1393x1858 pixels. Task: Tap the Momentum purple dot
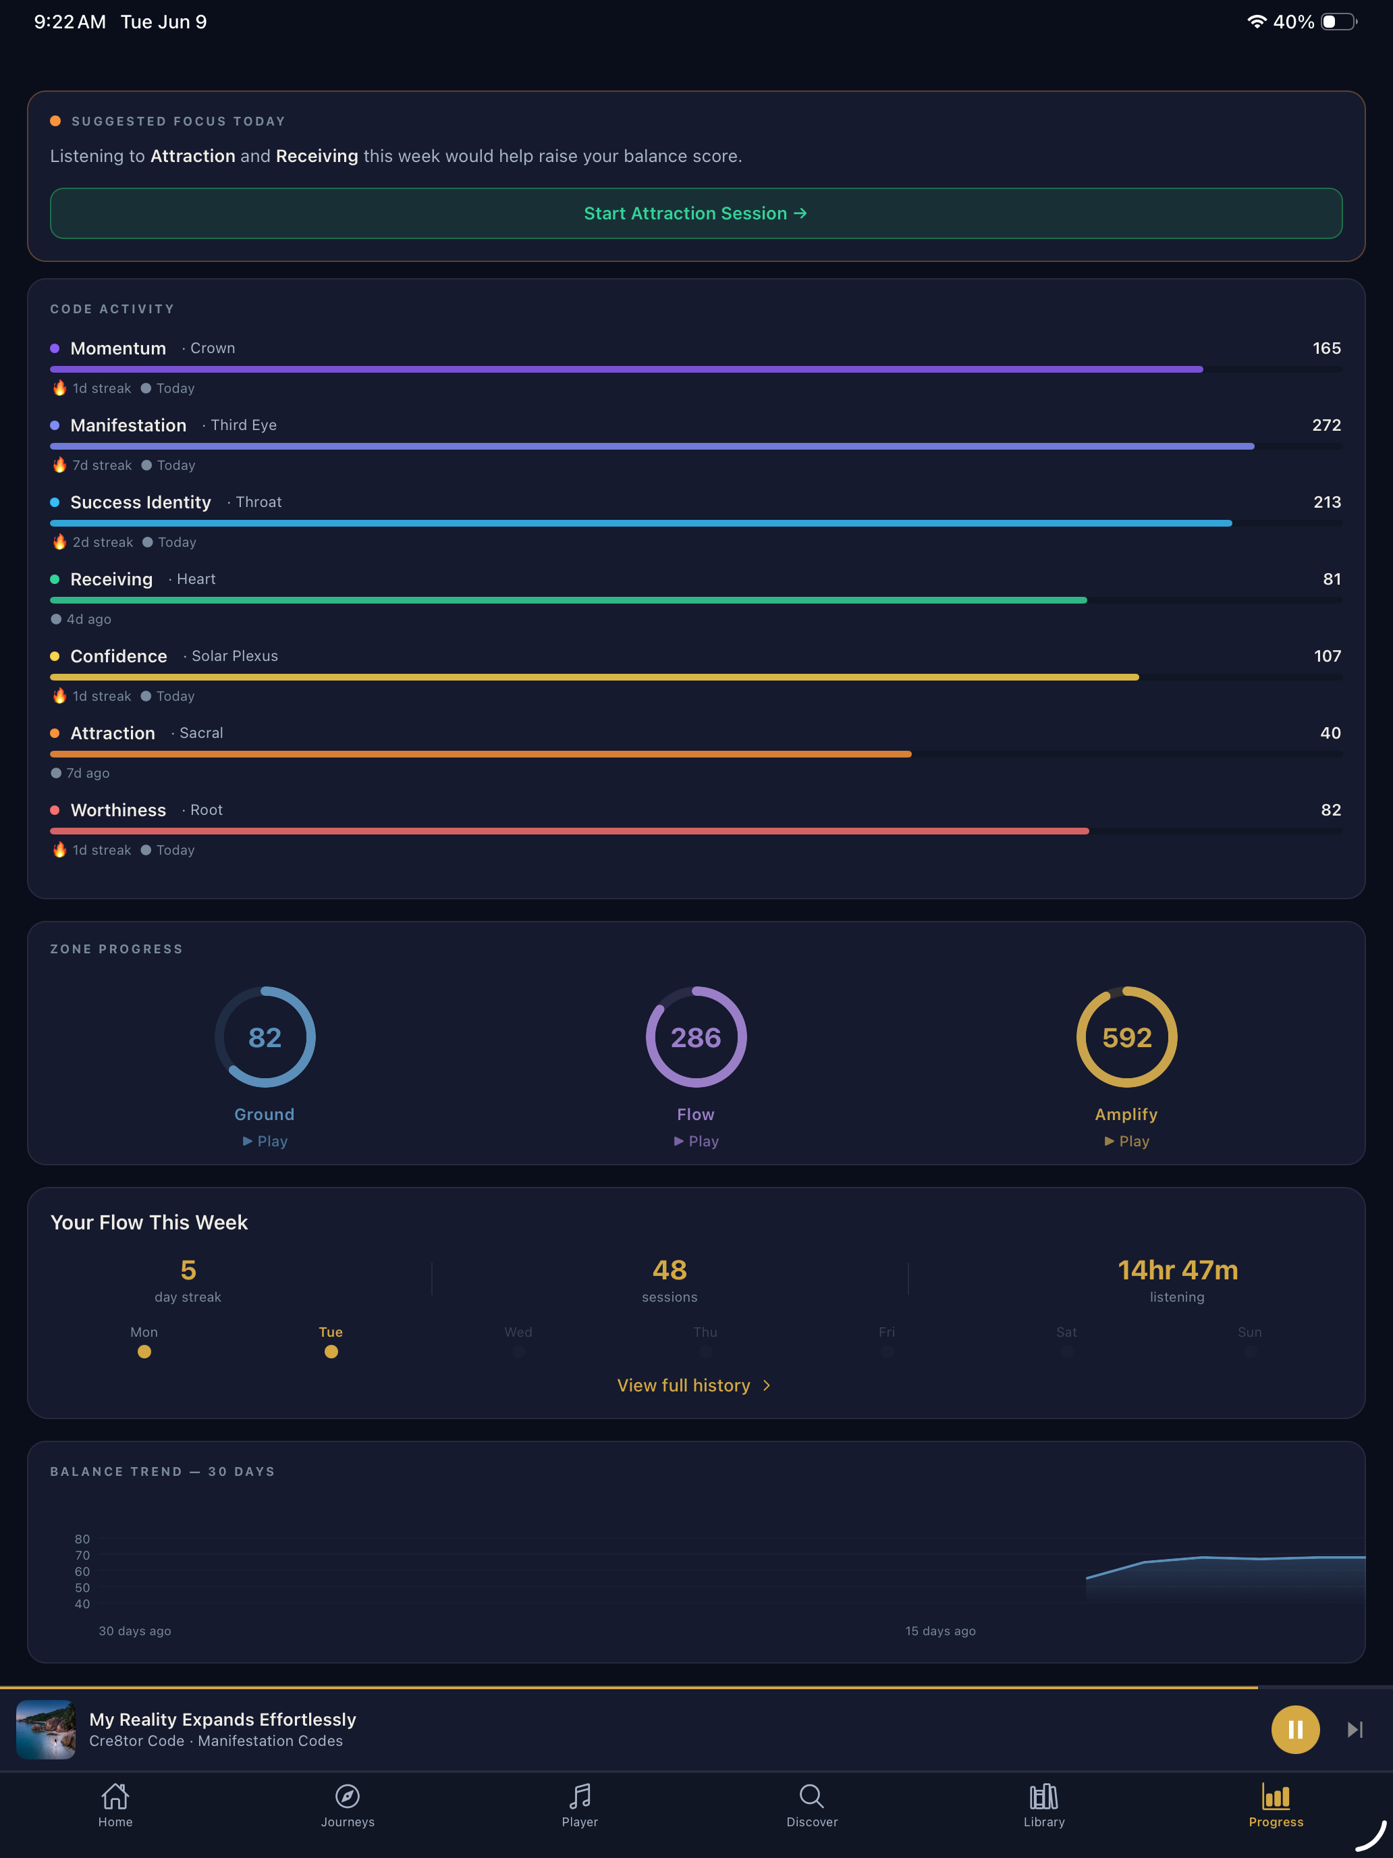[55, 348]
